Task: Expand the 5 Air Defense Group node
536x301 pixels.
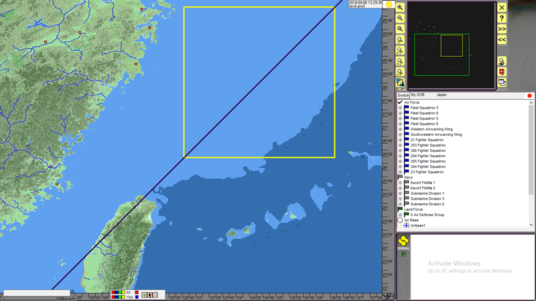Action: (400, 215)
